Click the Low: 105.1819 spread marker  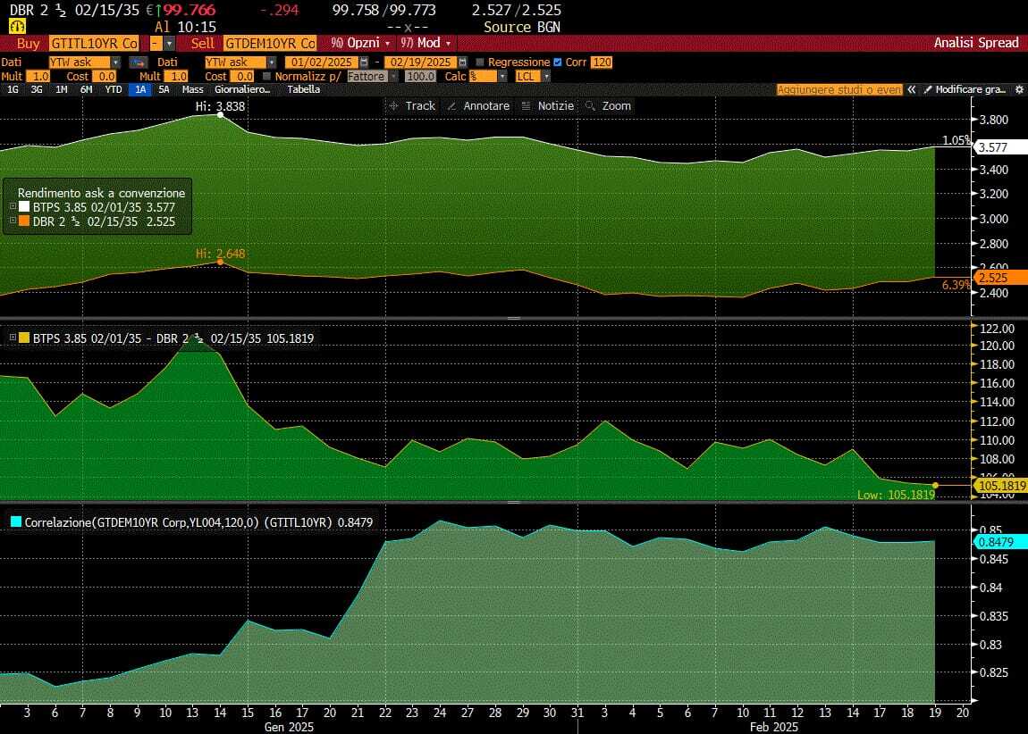tap(935, 485)
